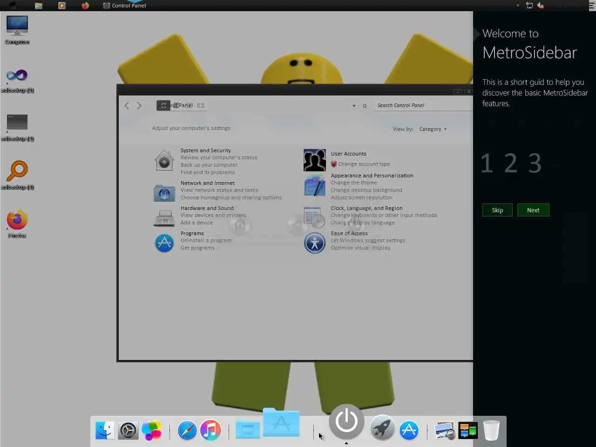Screen dimensions: 596x447
Task: Click Firefox icon in top taskbar
Action: pyautogui.click(x=85, y=6)
